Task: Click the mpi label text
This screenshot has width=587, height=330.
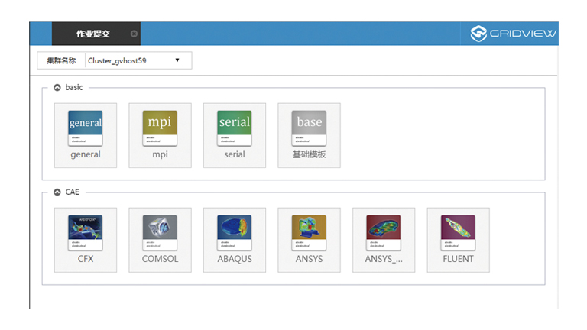Action: click(160, 154)
